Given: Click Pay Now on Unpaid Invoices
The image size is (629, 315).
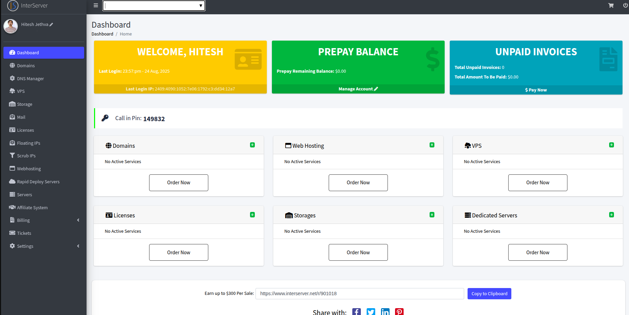Looking at the screenshot, I should [x=536, y=90].
